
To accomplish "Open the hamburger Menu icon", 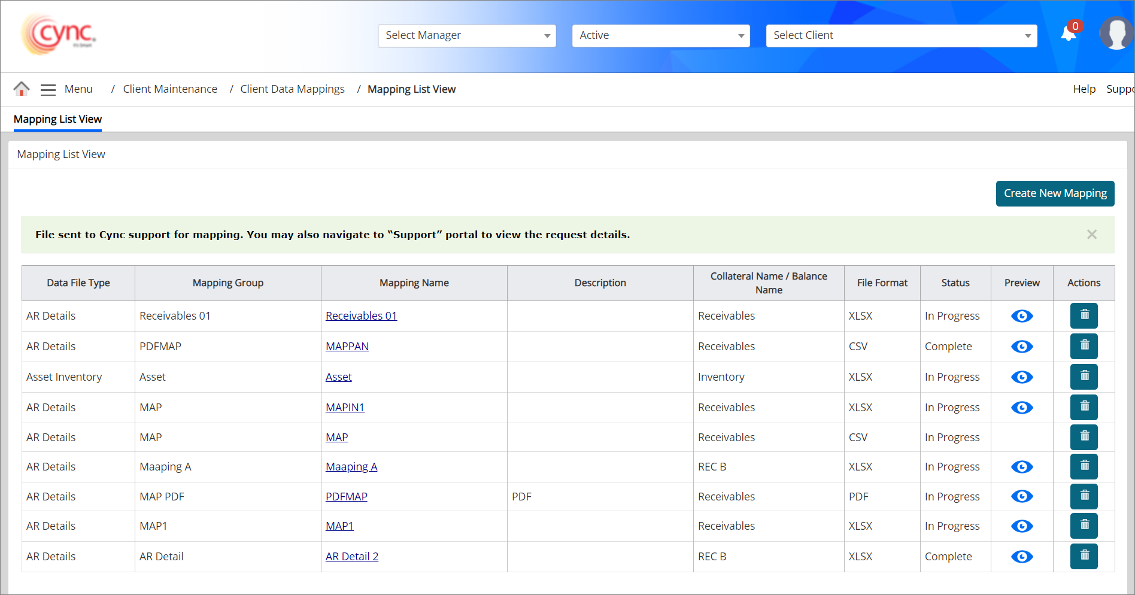I will click(48, 90).
